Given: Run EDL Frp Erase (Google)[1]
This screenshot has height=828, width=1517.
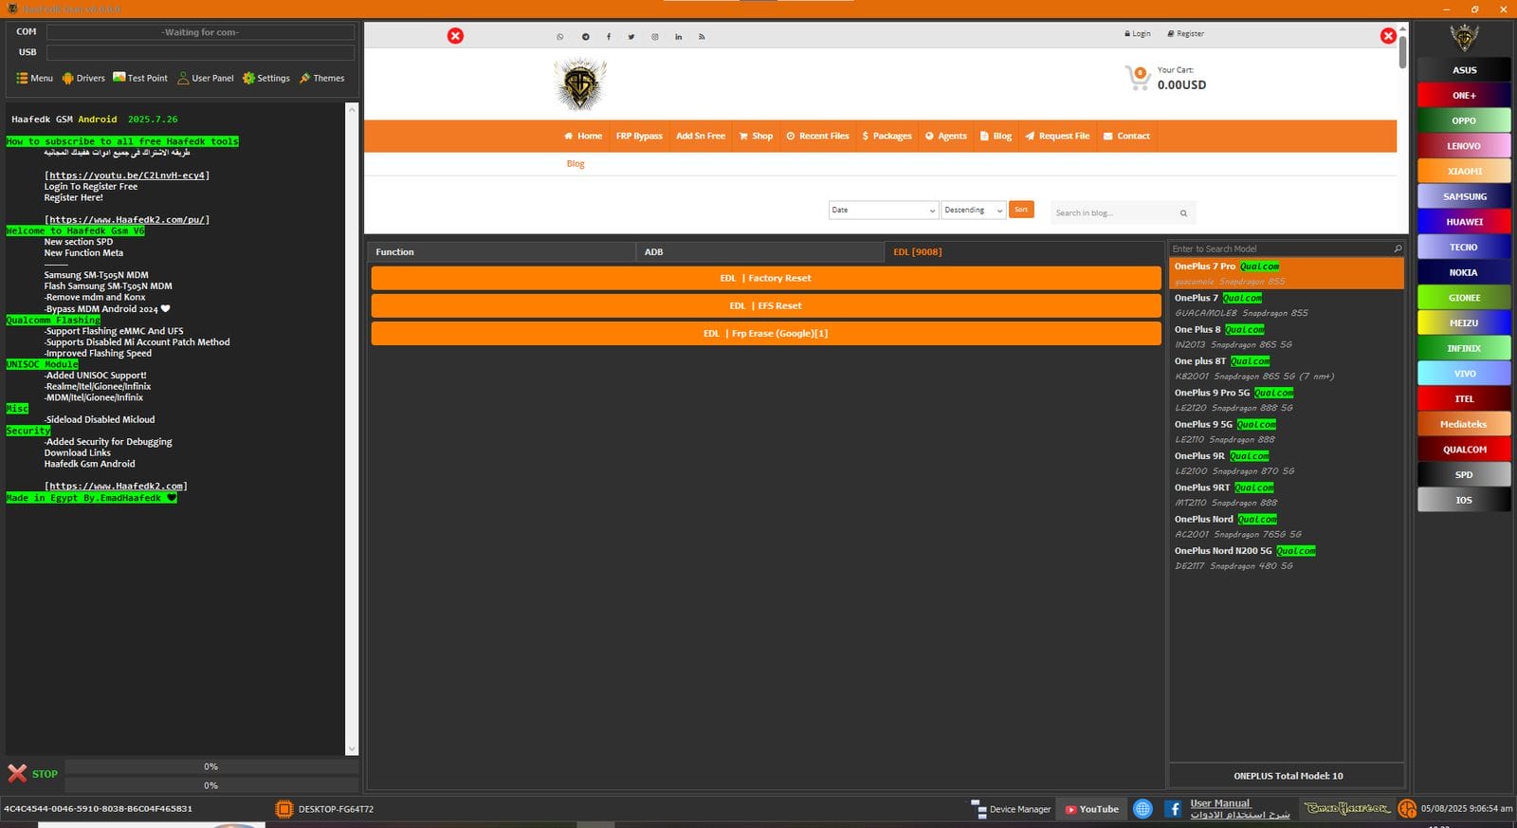Looking at the screenshot, I should [x=766, y=333].
